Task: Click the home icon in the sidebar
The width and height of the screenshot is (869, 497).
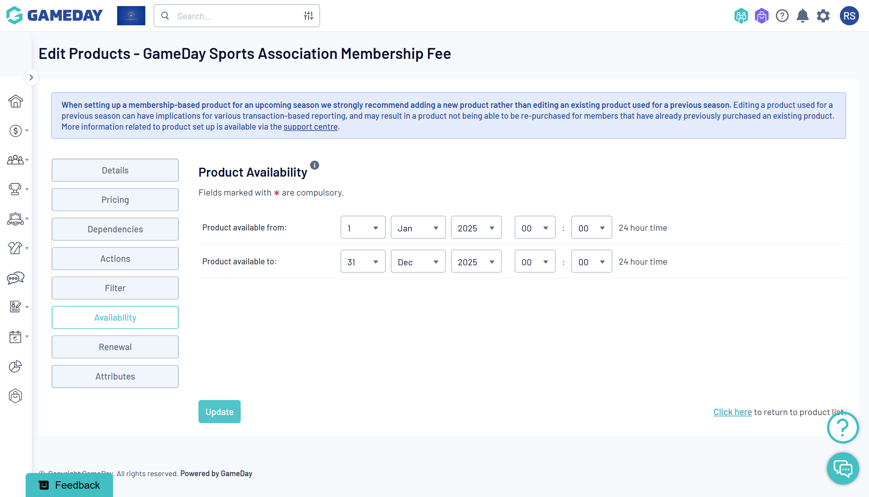Action: pos(15,101)
